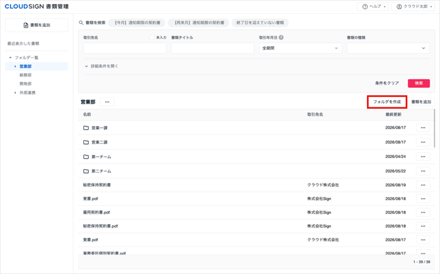Open the ellipsis menu for 営業二課 row

(423, 142)
